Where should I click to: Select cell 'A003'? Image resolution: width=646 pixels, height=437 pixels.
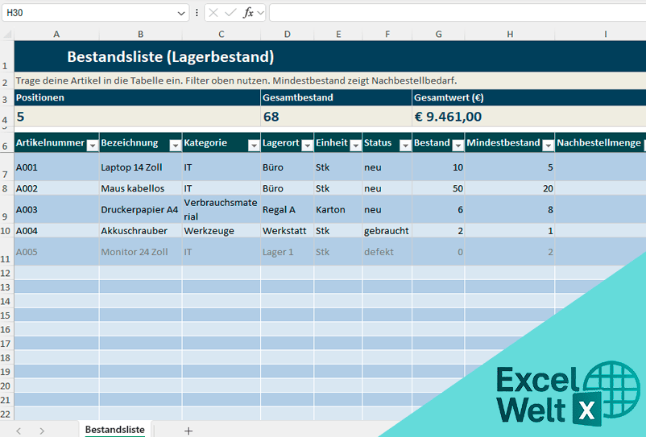pyautogui.click(x=56, y=209)
